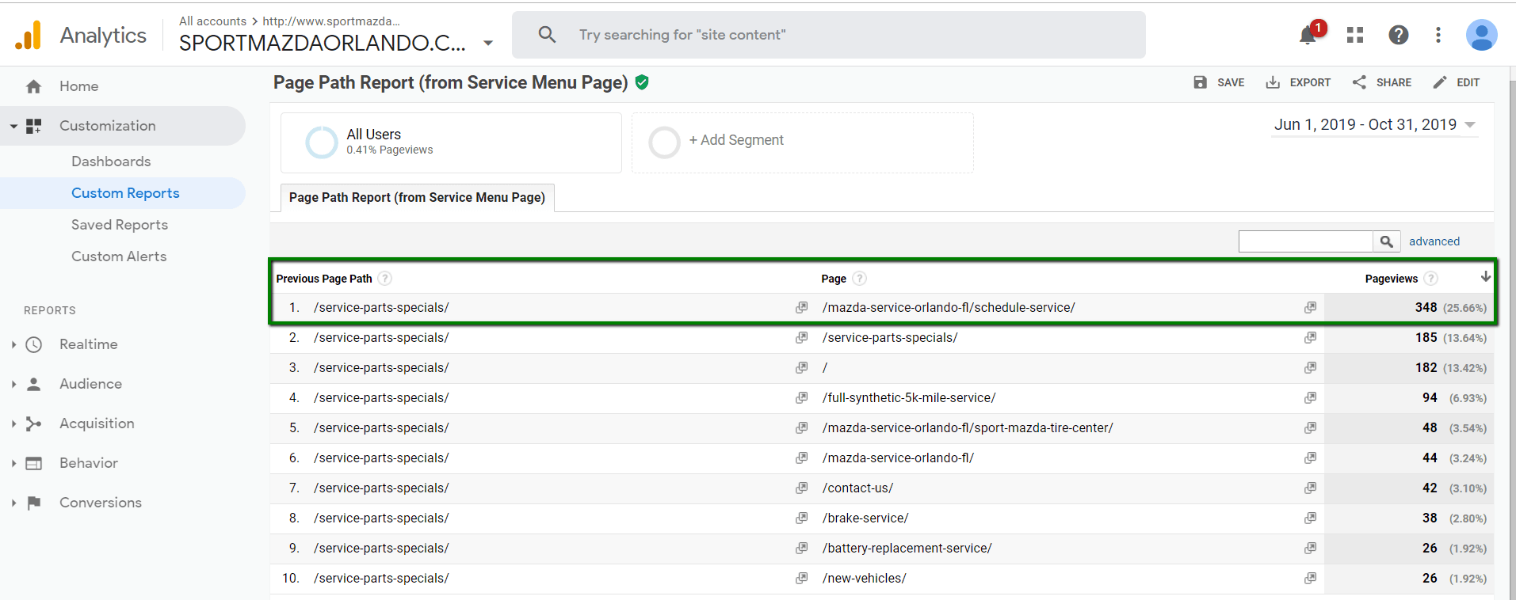Select Saved Reports in the sidebar

pos(120,225)
